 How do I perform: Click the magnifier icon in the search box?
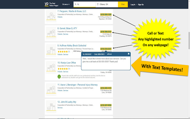click(75, 4)
